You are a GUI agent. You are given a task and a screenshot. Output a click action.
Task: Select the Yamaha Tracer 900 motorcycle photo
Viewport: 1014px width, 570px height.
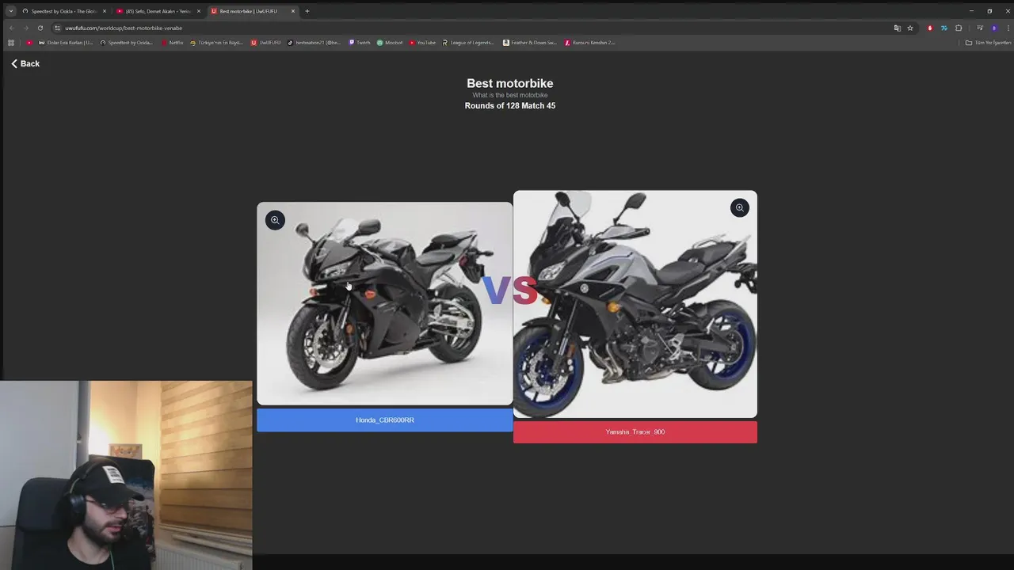(x=635, y=303)
